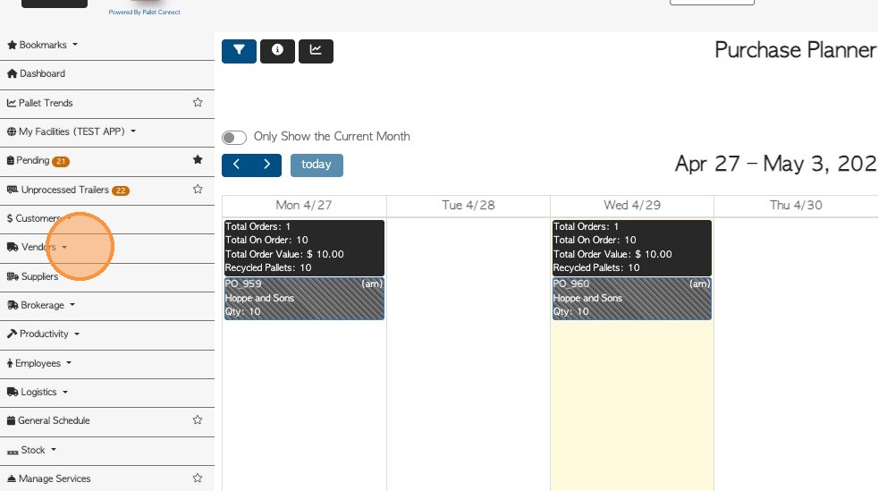Open purchase order PO_959 event
The height and width of the screenshot is (491, 878).
pos(304,299)
